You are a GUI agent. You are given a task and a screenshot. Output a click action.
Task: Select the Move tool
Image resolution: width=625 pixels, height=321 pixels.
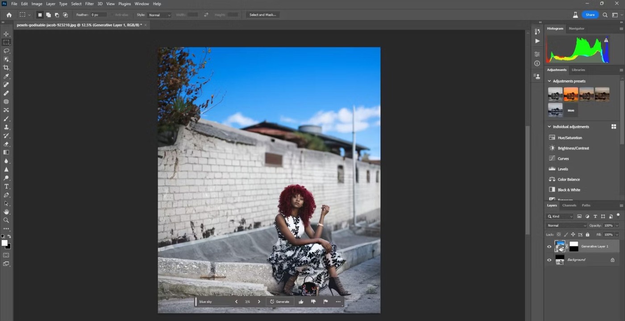click(x=6, y=34)
